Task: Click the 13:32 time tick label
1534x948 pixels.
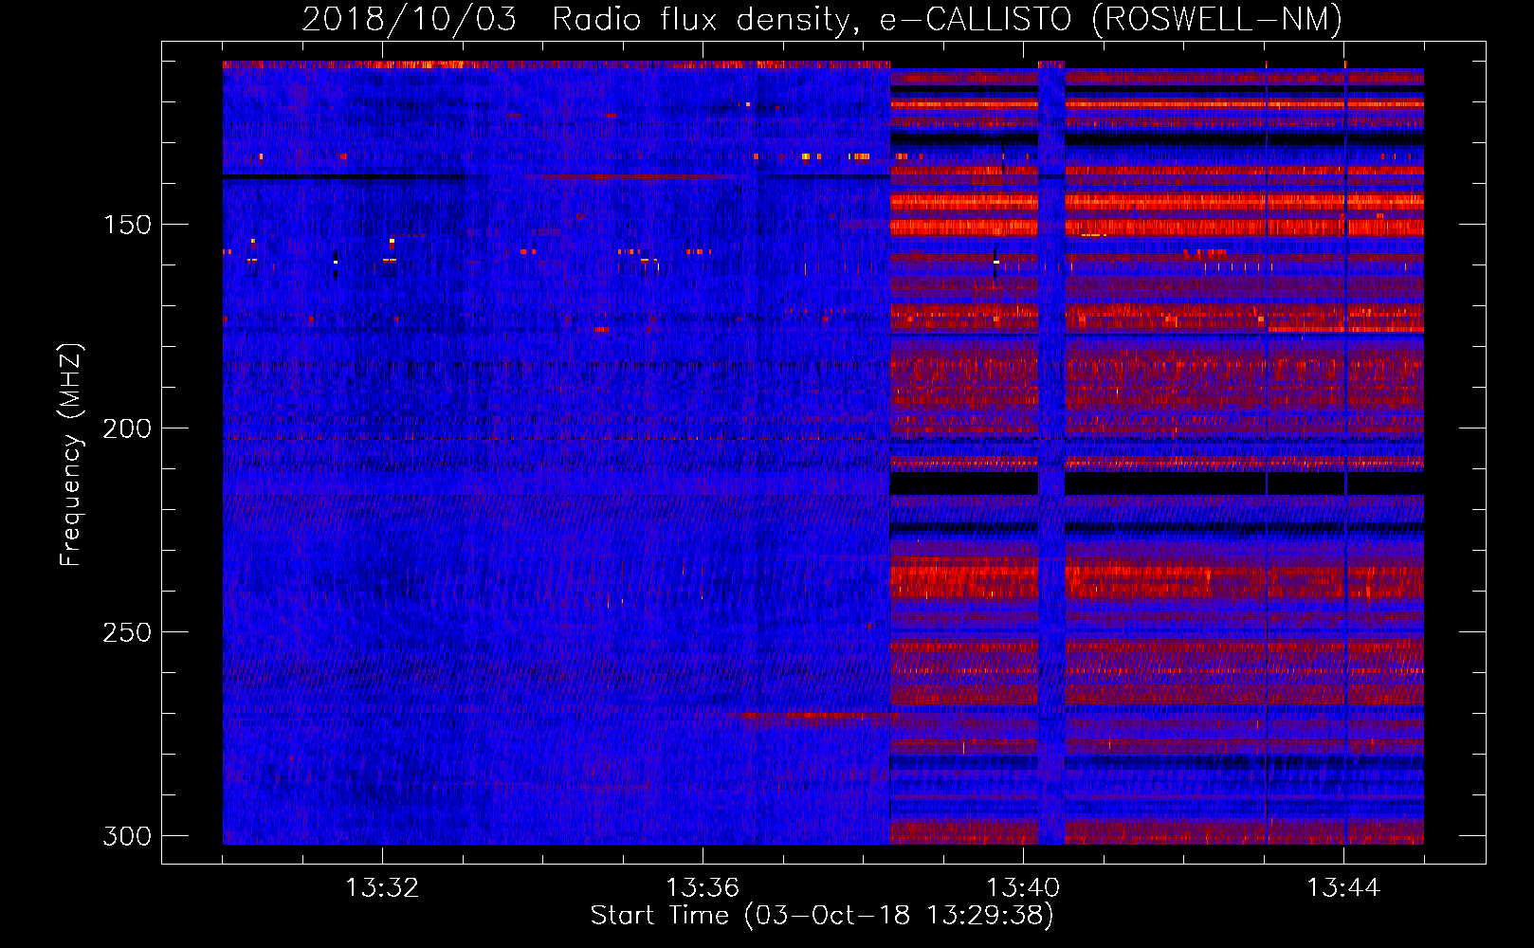Action: (x=382, y=888)
